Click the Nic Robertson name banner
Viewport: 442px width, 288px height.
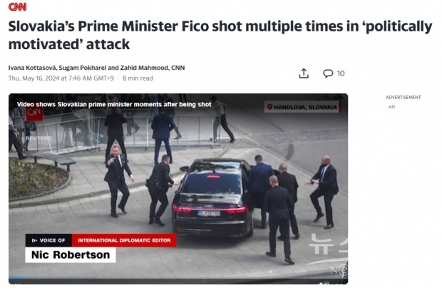point(71,254)
